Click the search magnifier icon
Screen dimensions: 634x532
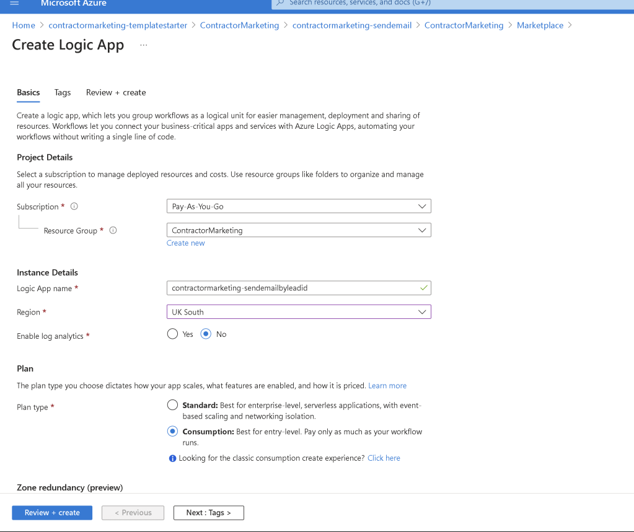tap(280, 3)
